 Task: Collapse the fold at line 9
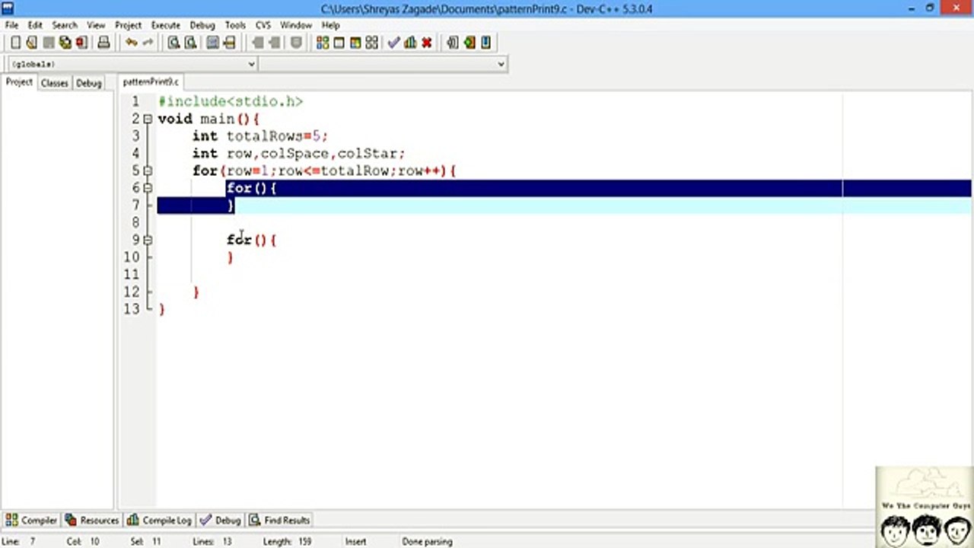click(148, 240)
